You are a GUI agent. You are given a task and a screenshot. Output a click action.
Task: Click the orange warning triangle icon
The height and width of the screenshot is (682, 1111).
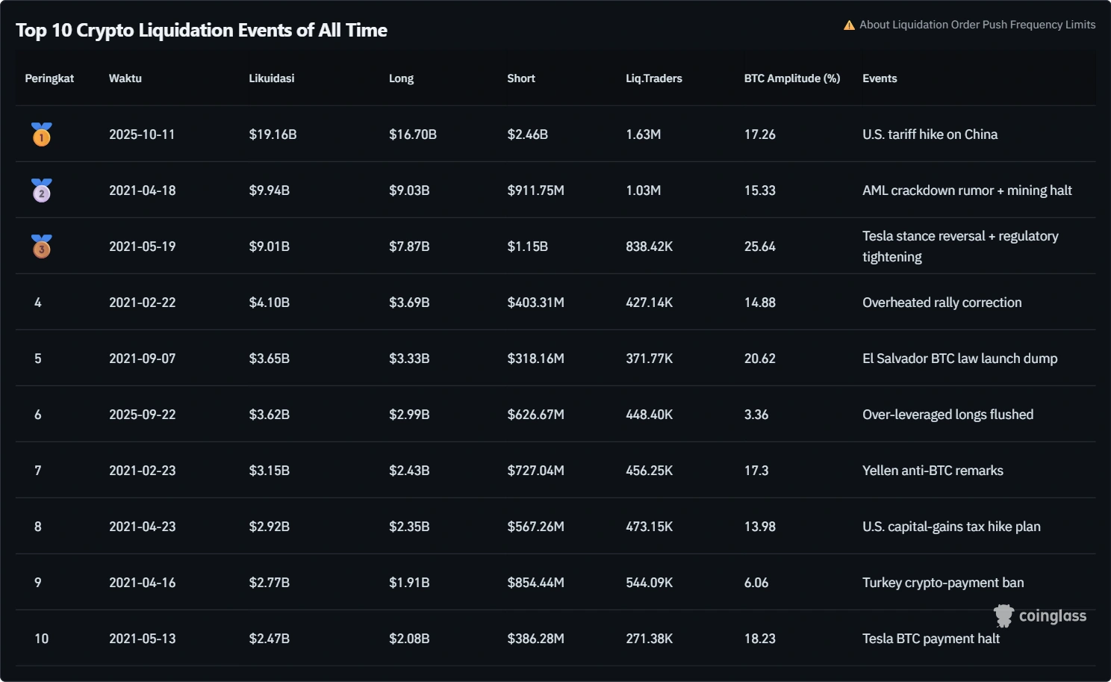[849, 25]
